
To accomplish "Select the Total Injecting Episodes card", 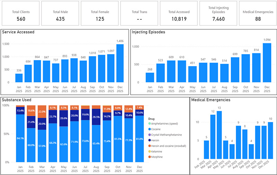I will tap(218, 13).
